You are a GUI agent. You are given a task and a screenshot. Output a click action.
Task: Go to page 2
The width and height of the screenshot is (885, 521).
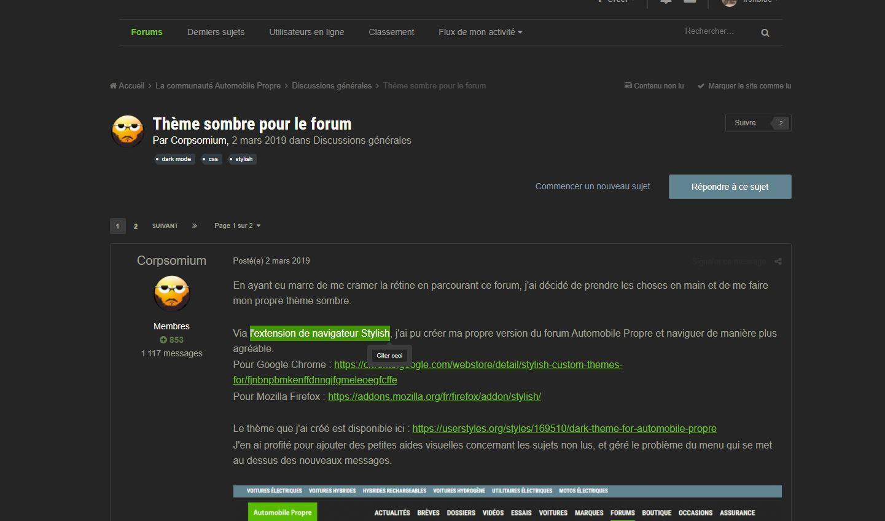(x=136, y=226)
